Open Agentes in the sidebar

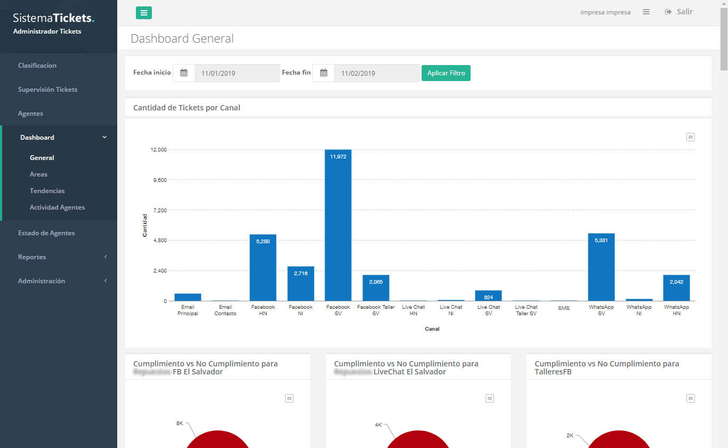(30, 113)
